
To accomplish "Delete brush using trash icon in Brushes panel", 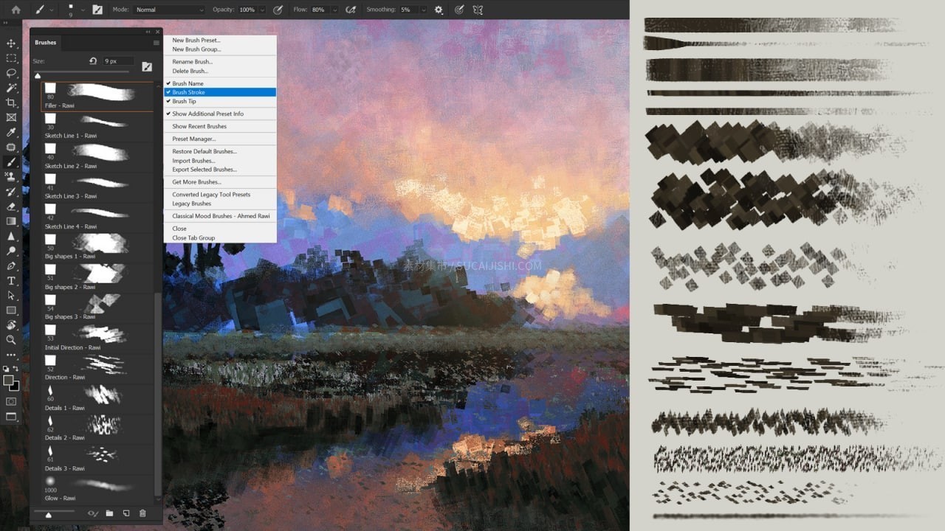I will pos(142,513).
